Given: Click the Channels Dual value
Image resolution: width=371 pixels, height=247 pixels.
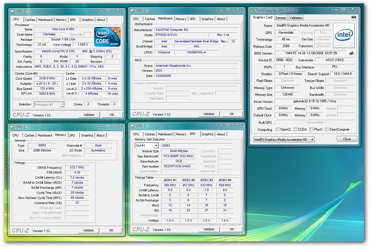Looking at the screenshot, I should point(98,146).
